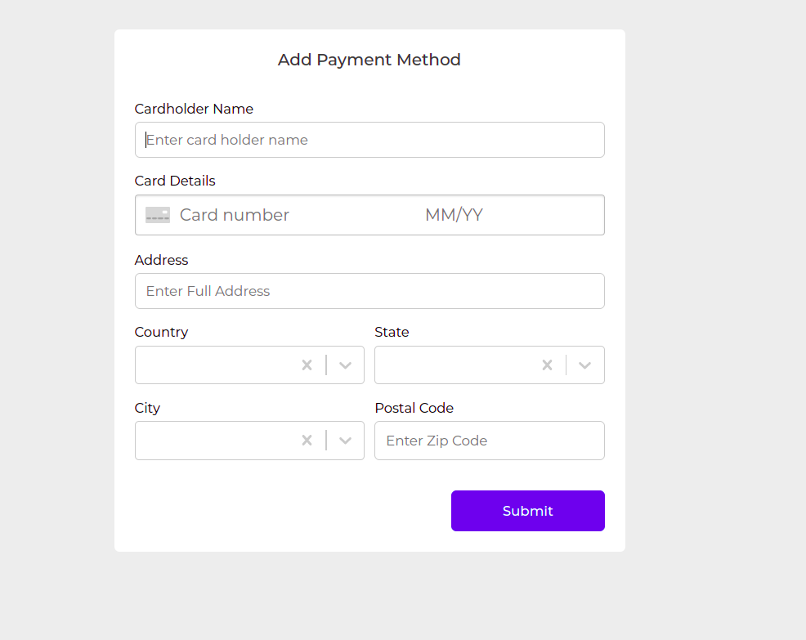Clear the State selection with the X icon
Screen dimensions: 806x640
pyautogui.click(x=547, y=365)
